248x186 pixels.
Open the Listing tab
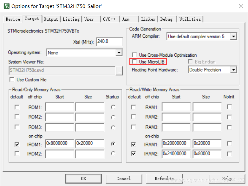coord(71,19)
